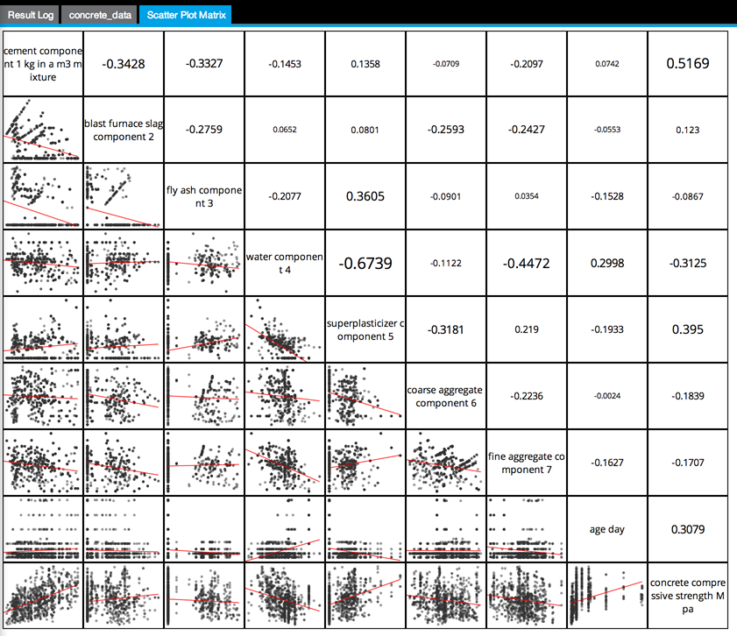Select scatter plot of blast furnace slag versus cement
The image size is (737, 636).
pos(42,130)
